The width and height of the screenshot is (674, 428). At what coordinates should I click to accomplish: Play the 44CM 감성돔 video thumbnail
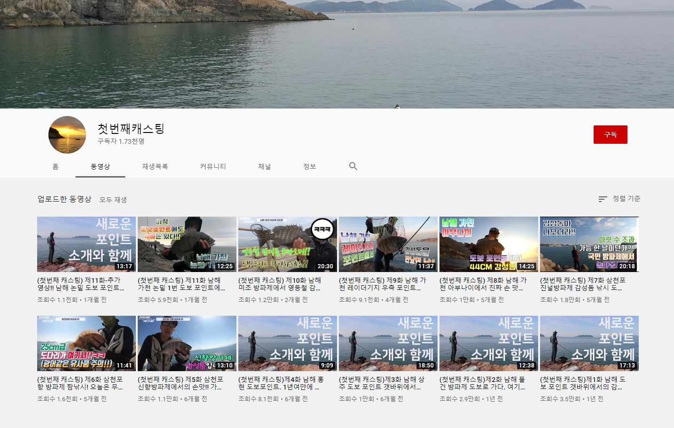click(x=489, y=244)
